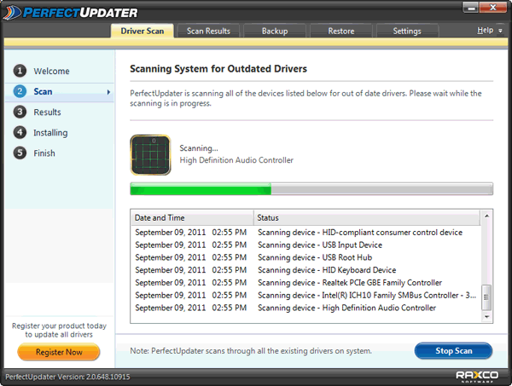
Task: Minimize the PerfectUpdater window
Action: pos(471,8)
